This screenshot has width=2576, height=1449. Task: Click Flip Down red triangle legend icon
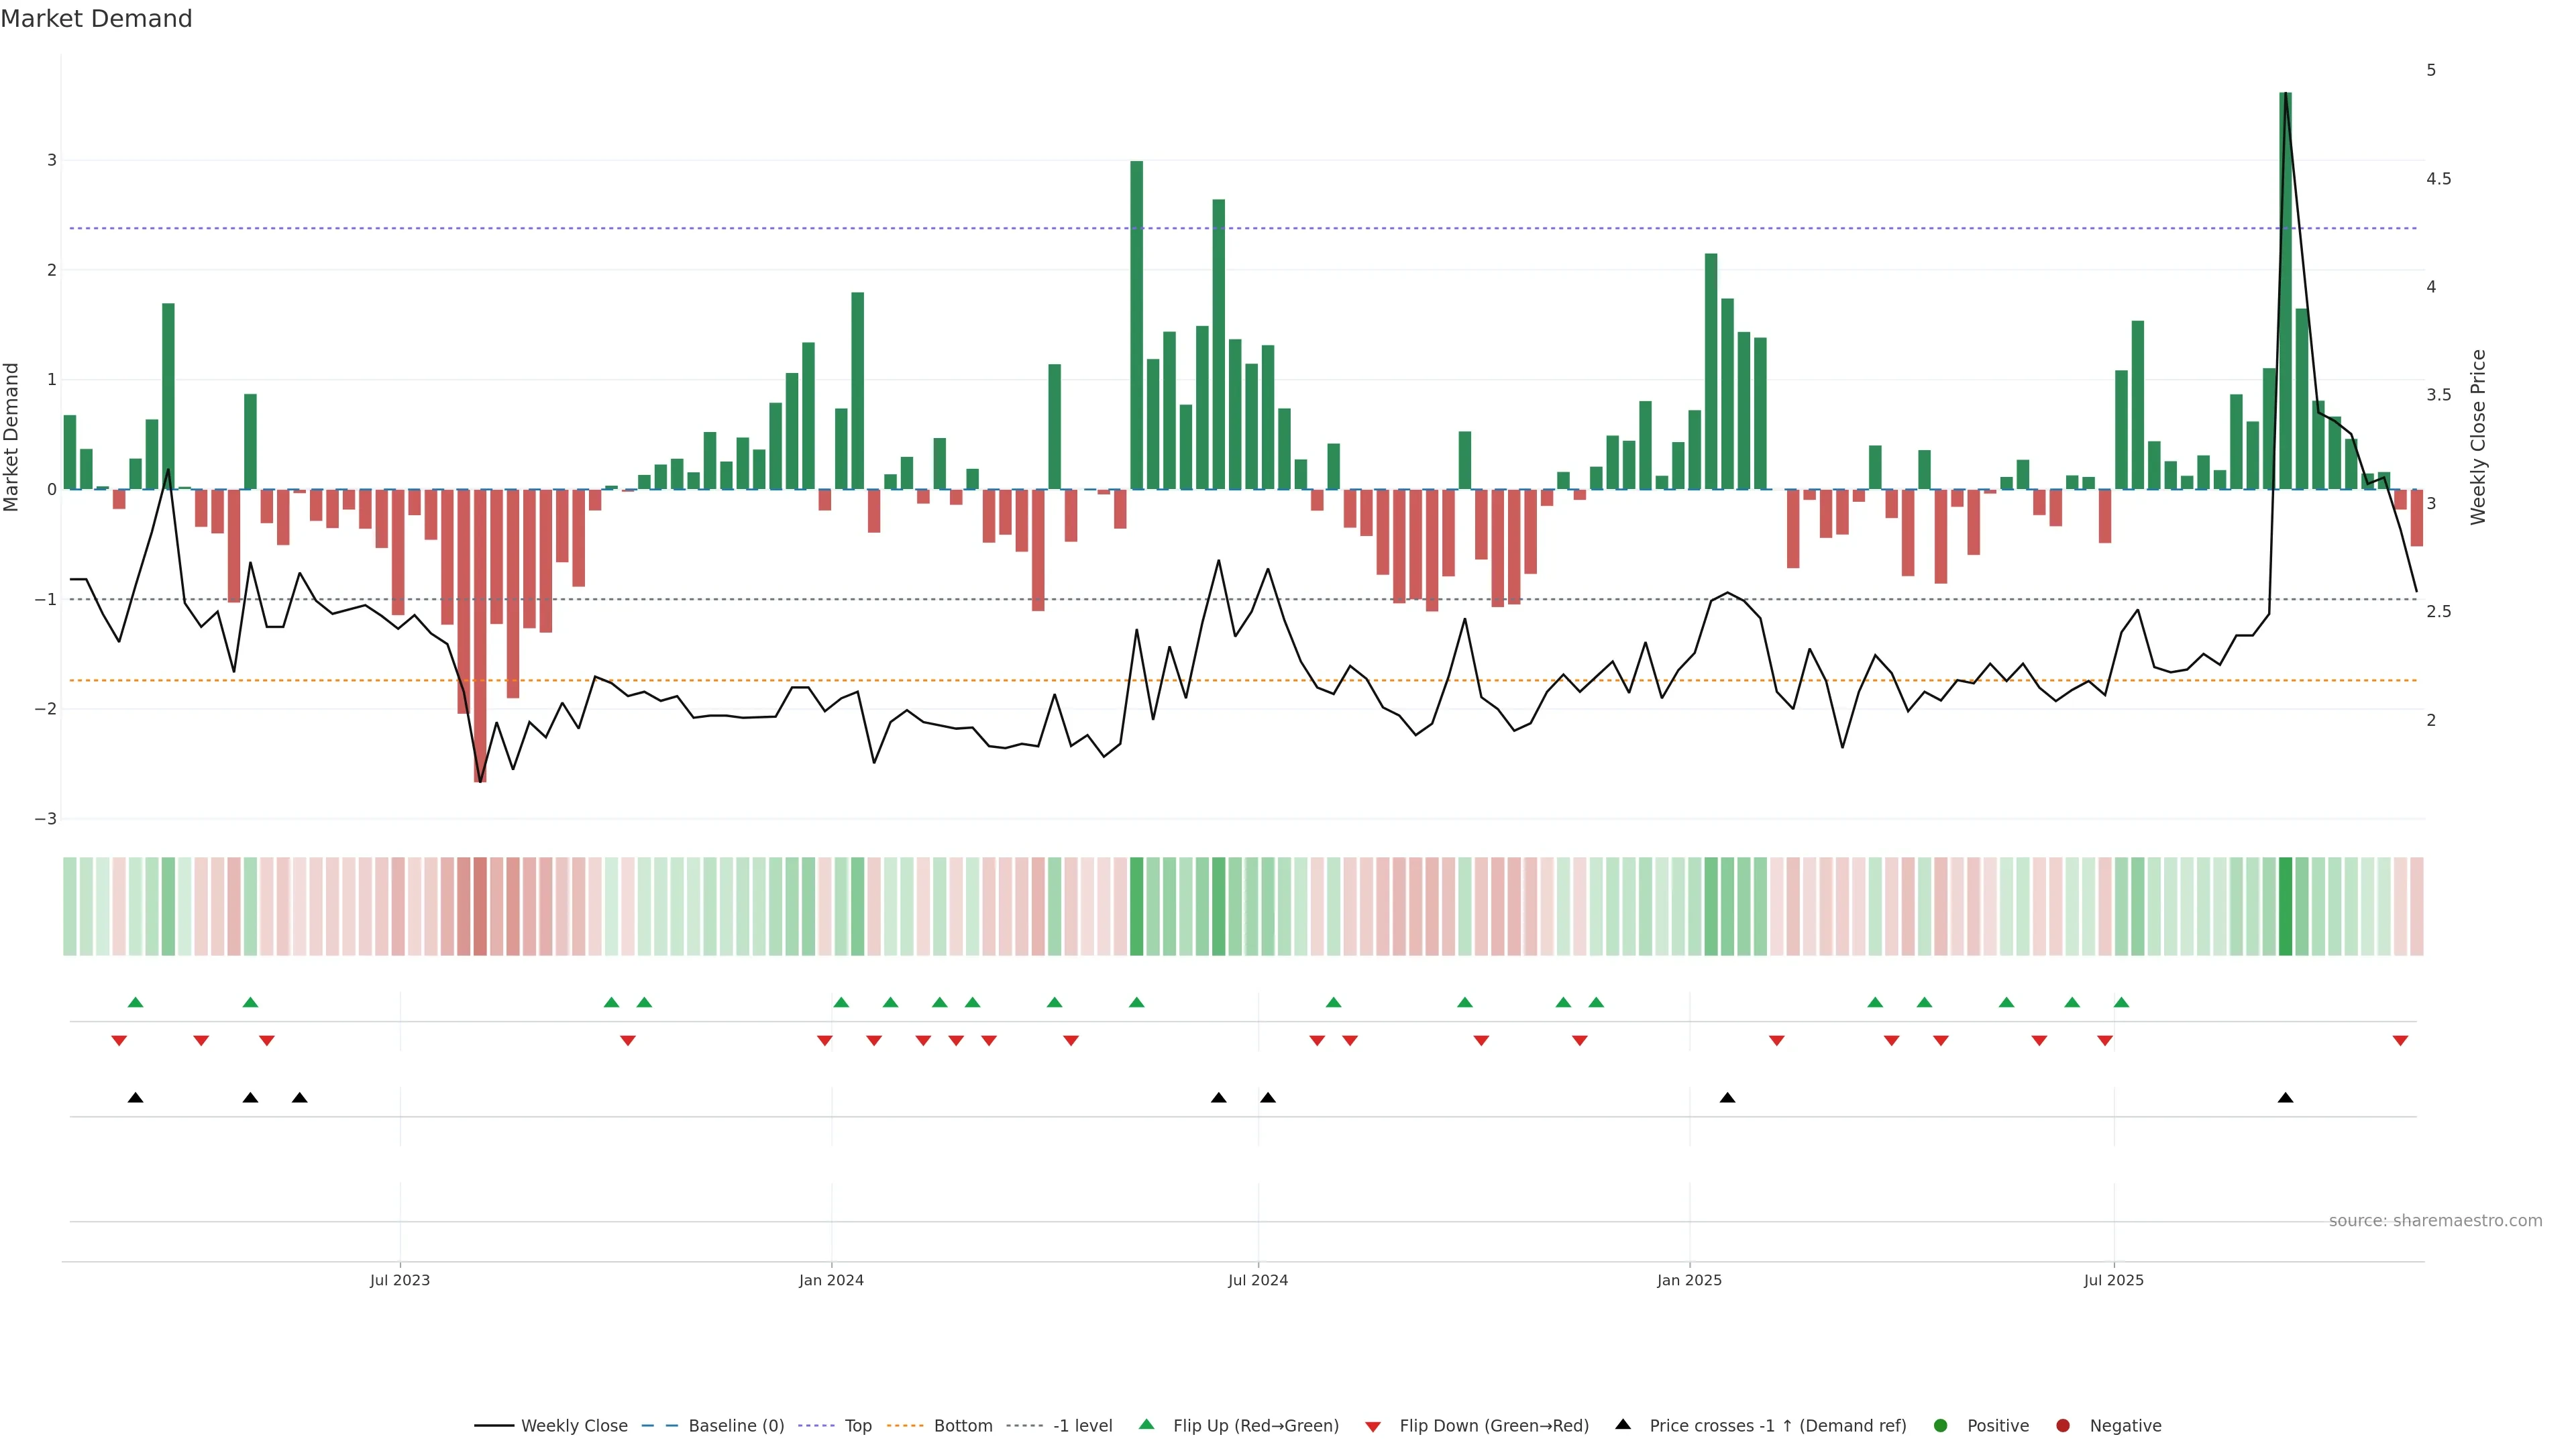[1373, 1427]
